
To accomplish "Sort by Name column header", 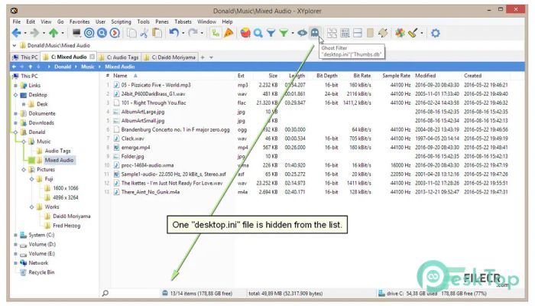I will click(120, 76).
